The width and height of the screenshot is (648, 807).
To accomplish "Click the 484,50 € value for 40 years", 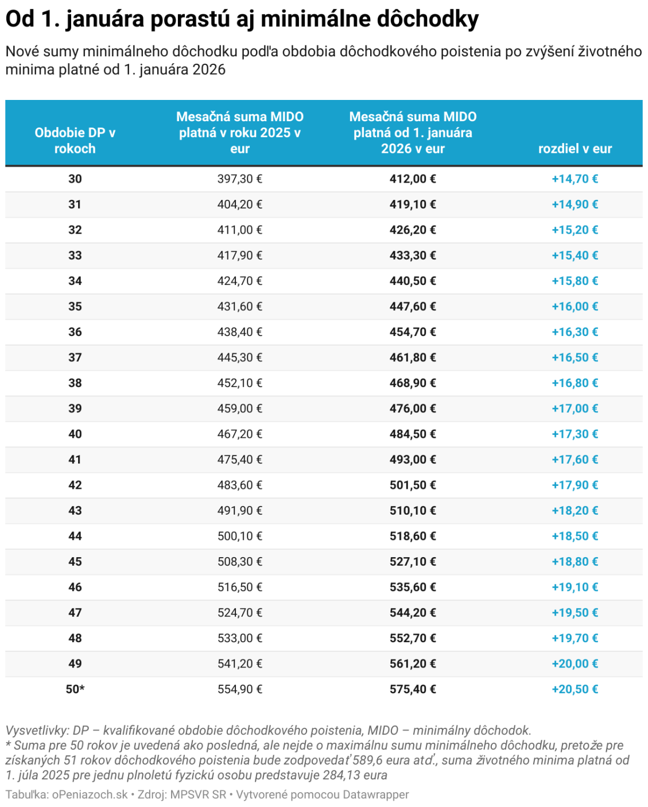I will point(413,434).
